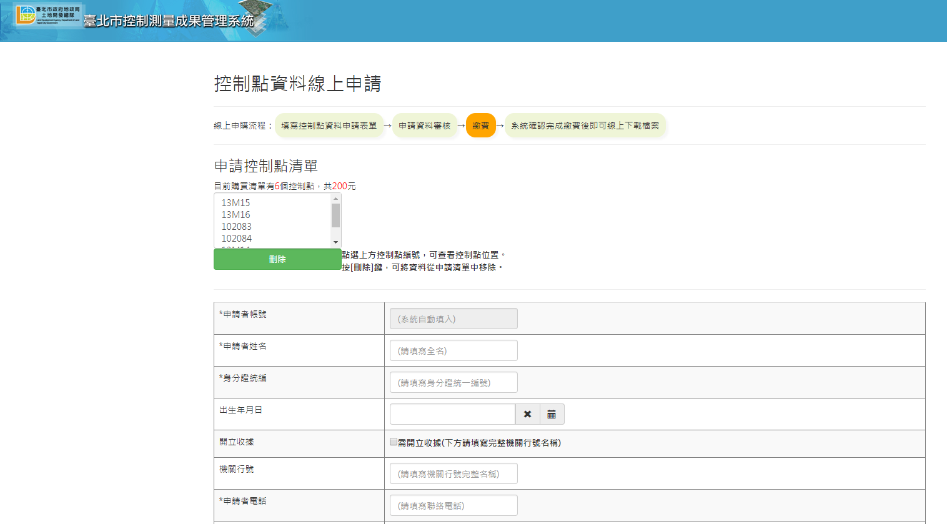Clear birth date with the X icon

tap(527, 414)
